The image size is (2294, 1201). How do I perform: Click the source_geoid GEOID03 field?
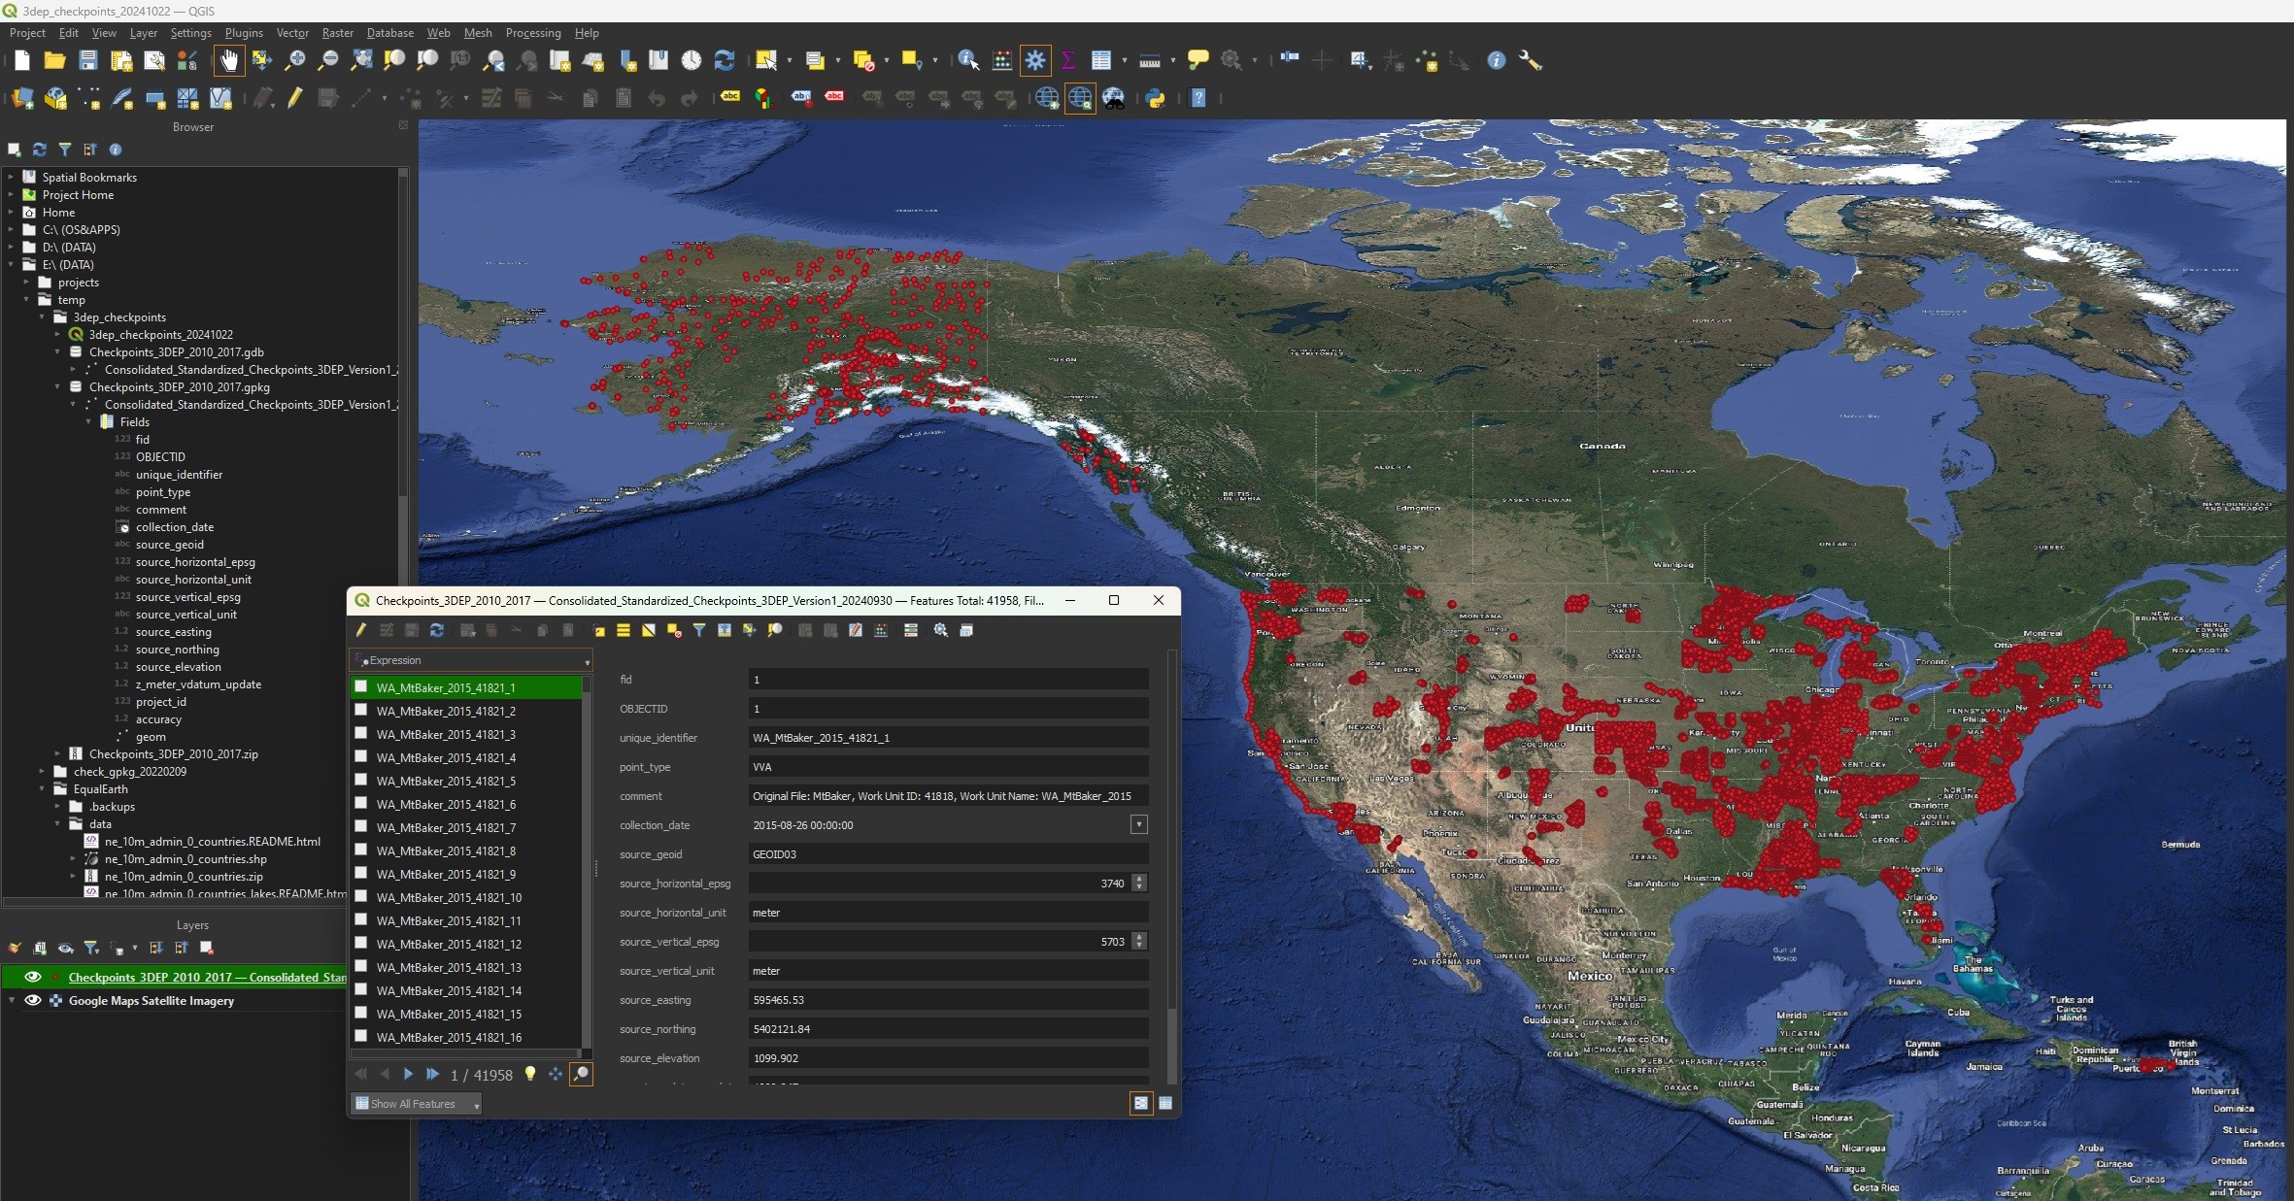point(948,854)
